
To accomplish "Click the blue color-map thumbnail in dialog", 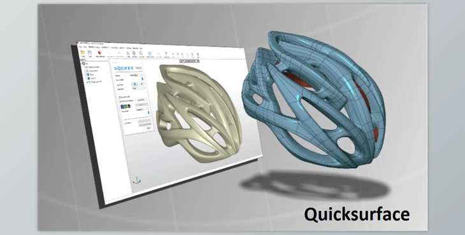I will [x=122, y=107].
